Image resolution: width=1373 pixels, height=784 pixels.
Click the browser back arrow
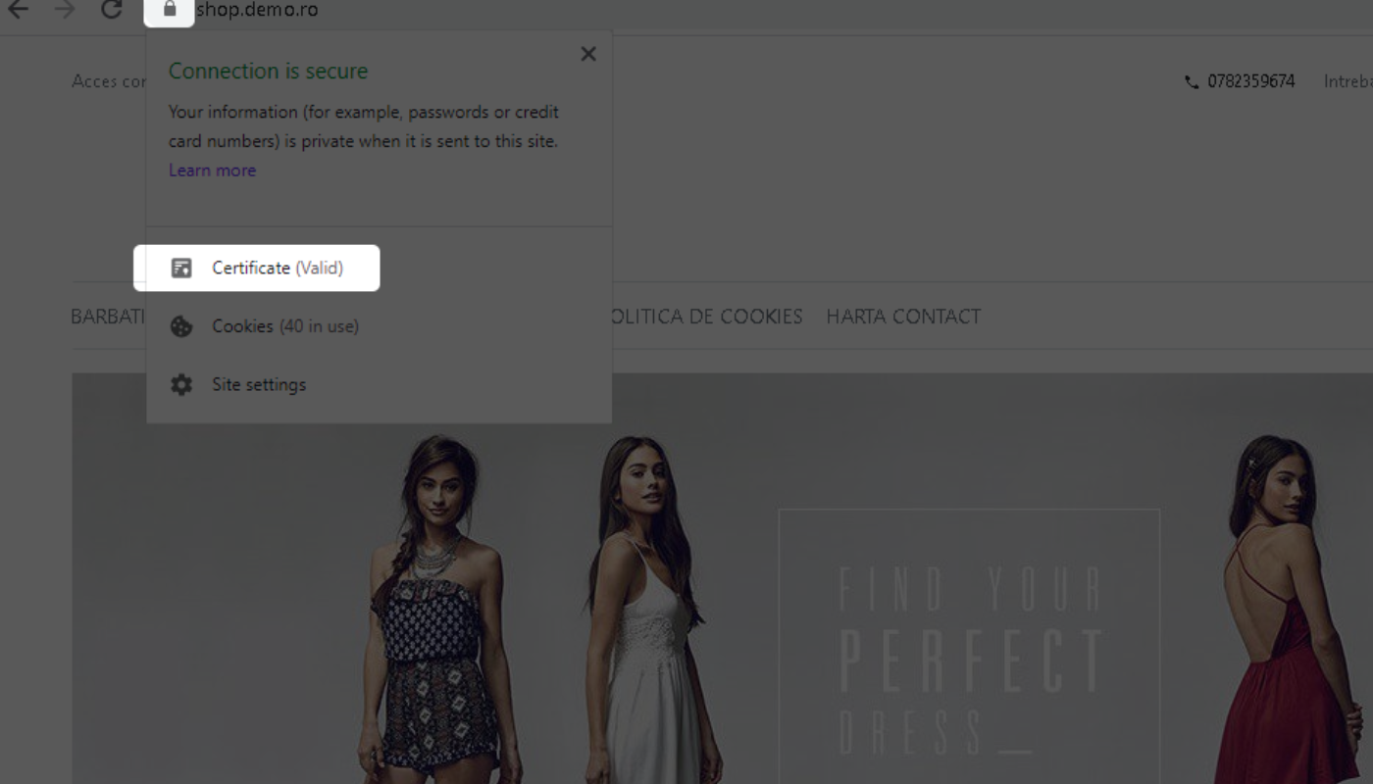18,10
